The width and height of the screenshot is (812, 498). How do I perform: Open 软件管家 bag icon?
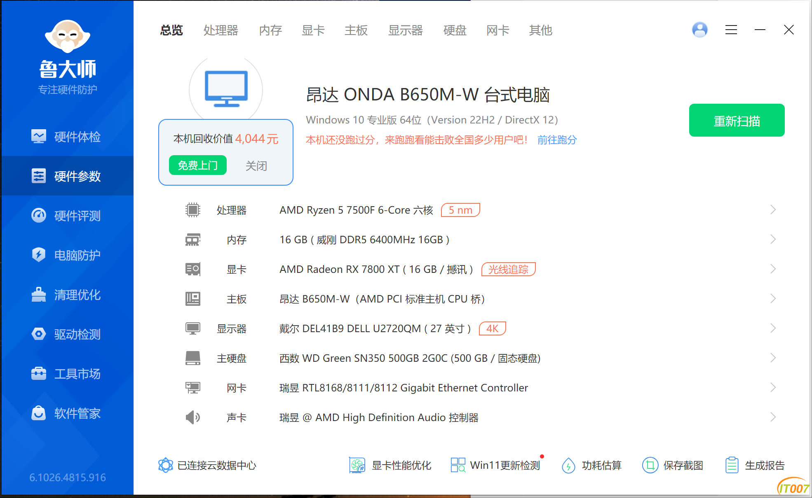39,413
